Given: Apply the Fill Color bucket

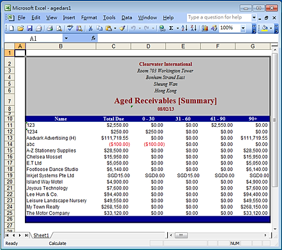Looking at the screenshot, I should (265, 28).
